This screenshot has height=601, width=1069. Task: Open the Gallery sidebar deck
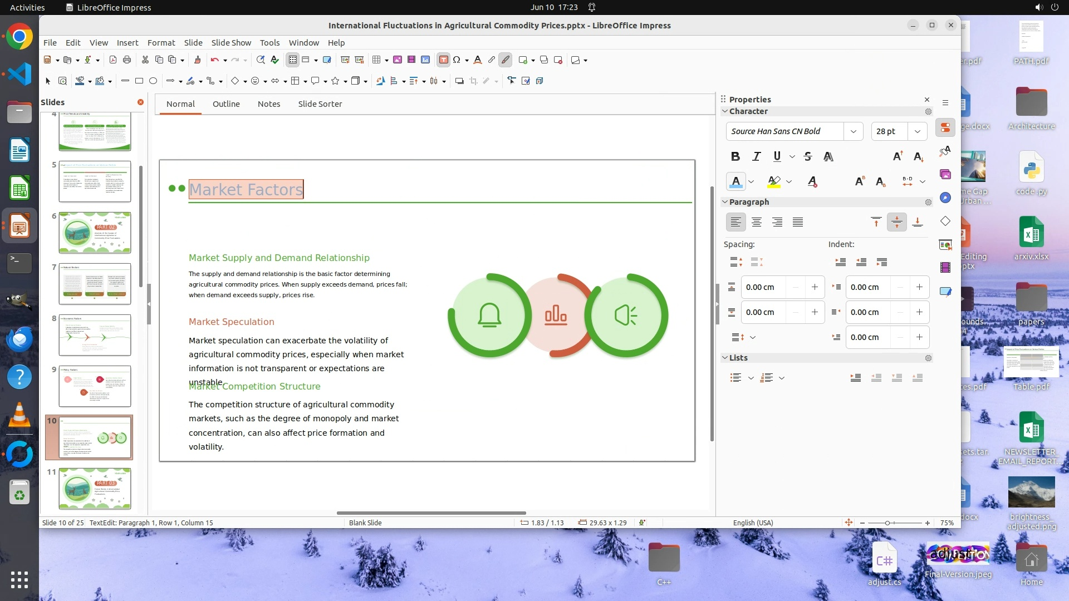click(945, 174)
